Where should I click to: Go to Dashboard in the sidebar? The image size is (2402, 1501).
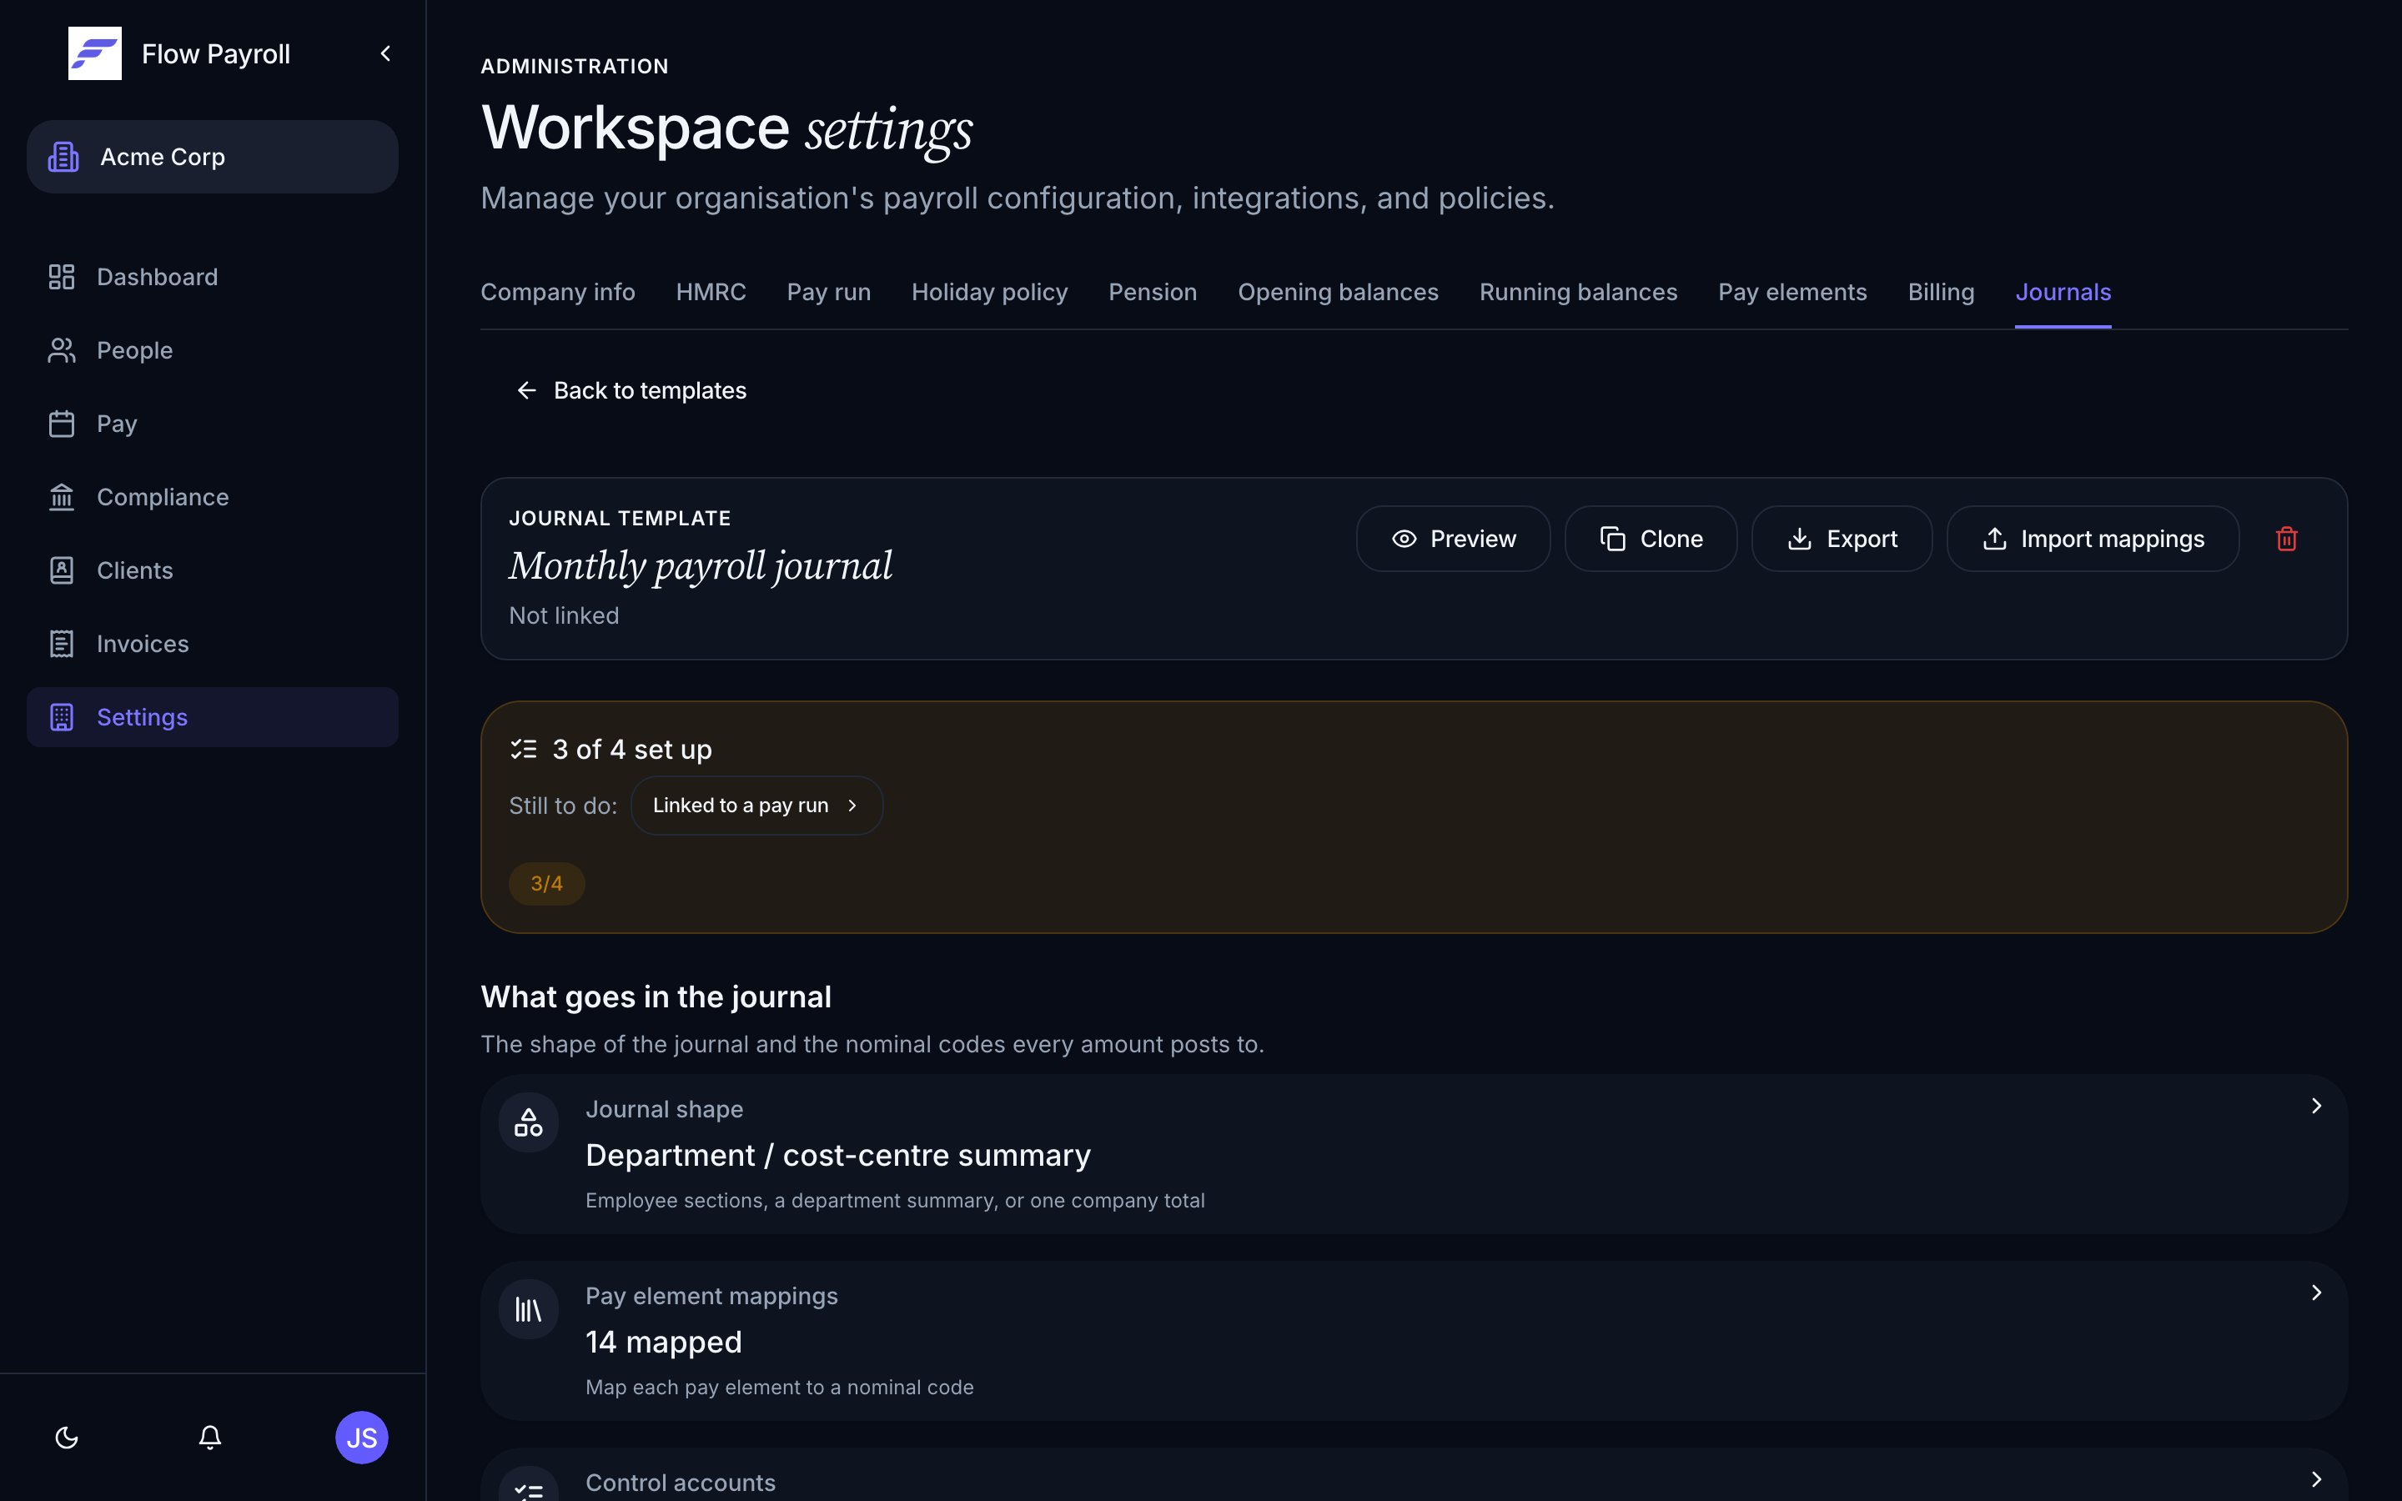(213, 277)
